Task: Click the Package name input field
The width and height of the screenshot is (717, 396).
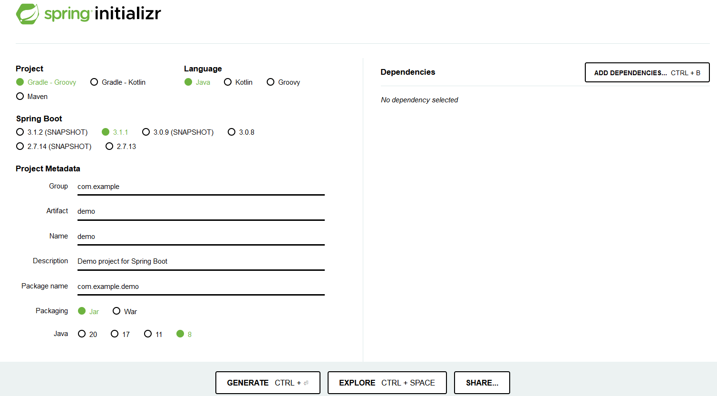Action: pos(201,287)
